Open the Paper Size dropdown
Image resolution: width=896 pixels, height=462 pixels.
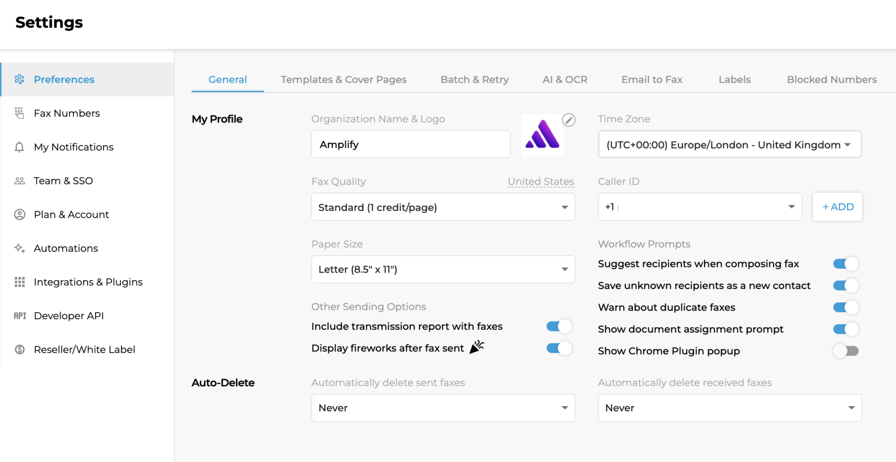click(443, 269)
